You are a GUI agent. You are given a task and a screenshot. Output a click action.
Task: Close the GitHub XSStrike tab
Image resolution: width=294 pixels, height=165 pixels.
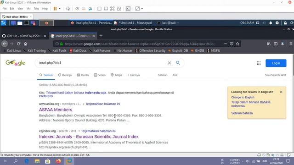click(x=45, y=36)
